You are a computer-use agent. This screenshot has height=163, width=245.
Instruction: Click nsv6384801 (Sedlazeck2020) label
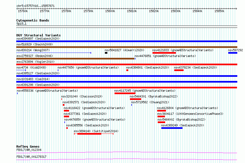(x=148, y=67)
